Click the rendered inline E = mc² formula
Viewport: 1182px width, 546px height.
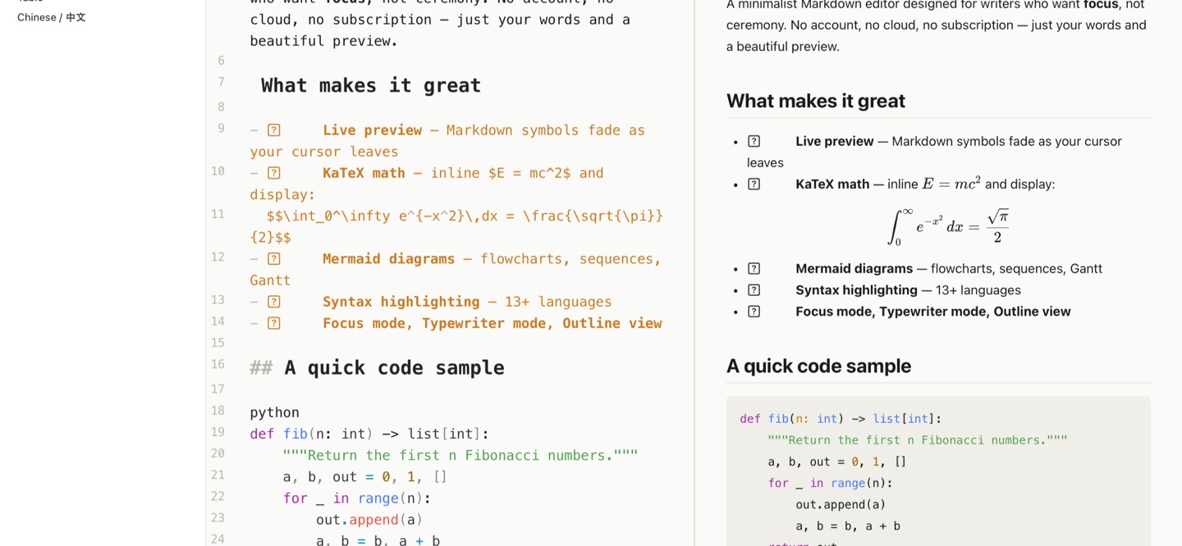(951, 184)
